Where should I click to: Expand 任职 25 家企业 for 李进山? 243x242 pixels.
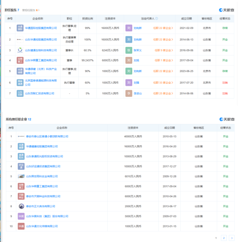(x=163, y=93)
